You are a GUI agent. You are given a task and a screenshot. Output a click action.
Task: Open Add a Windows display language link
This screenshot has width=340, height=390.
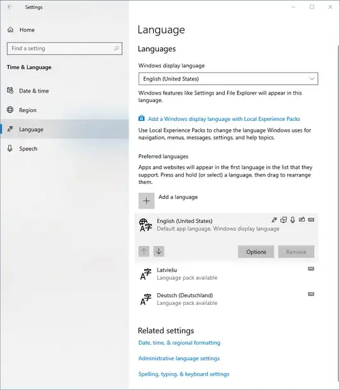click(x=224, y=119)
